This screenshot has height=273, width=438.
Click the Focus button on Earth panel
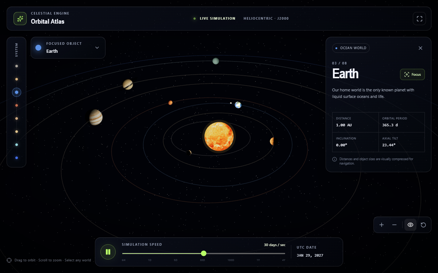[x=412, y=75]
